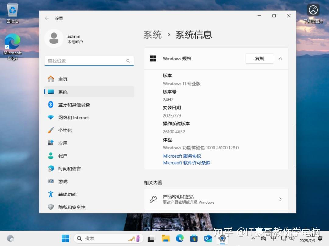The height and width of the screenshot is (246, 329).
Task: Launch Microsoft Edge from the taskbar
Action: click(x=180, y=238)
